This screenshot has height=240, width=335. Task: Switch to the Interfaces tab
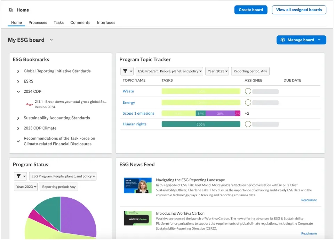click(x=106, y=22)
